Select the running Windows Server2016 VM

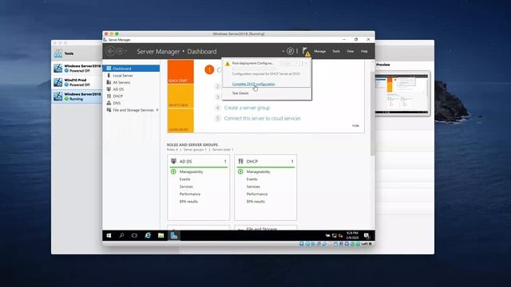tap(77, 96)
